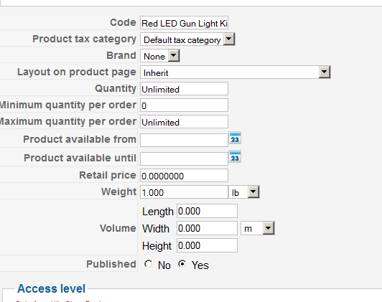Screen dimensions: 382x302
Task: Focus the Product available from date field
Action: tap(184, 140)
